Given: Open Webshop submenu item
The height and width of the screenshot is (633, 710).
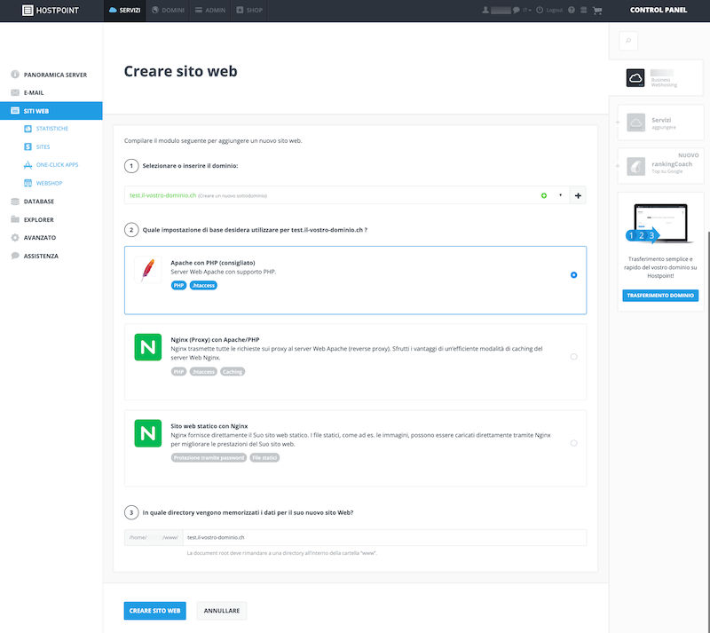Looking at the screenshot, I should coord(51,183).
